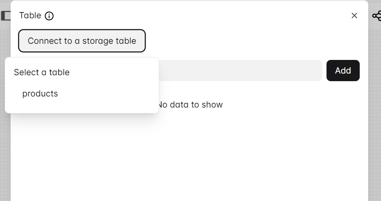Close the Table dialog with the X

(354, 16)
